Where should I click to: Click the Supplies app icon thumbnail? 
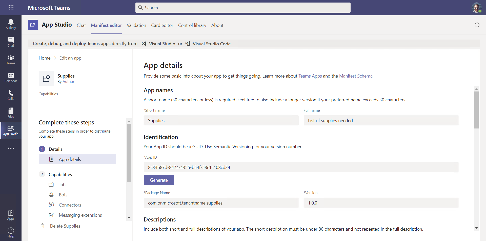click(x=46, y=79)
